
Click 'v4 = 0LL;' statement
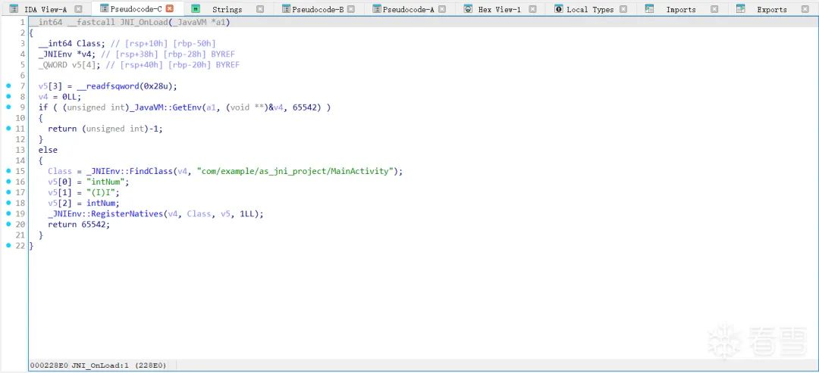click(60, 98)
